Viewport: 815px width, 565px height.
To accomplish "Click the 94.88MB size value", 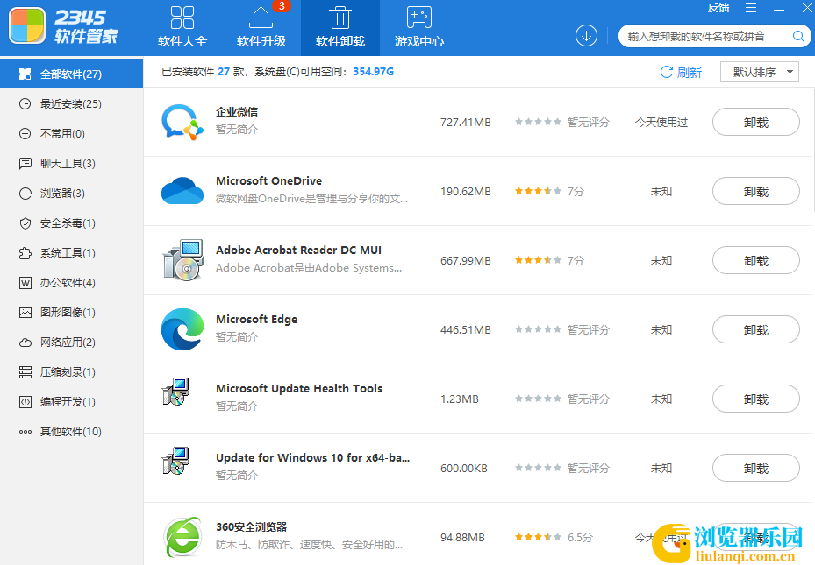I will [462, 538].
